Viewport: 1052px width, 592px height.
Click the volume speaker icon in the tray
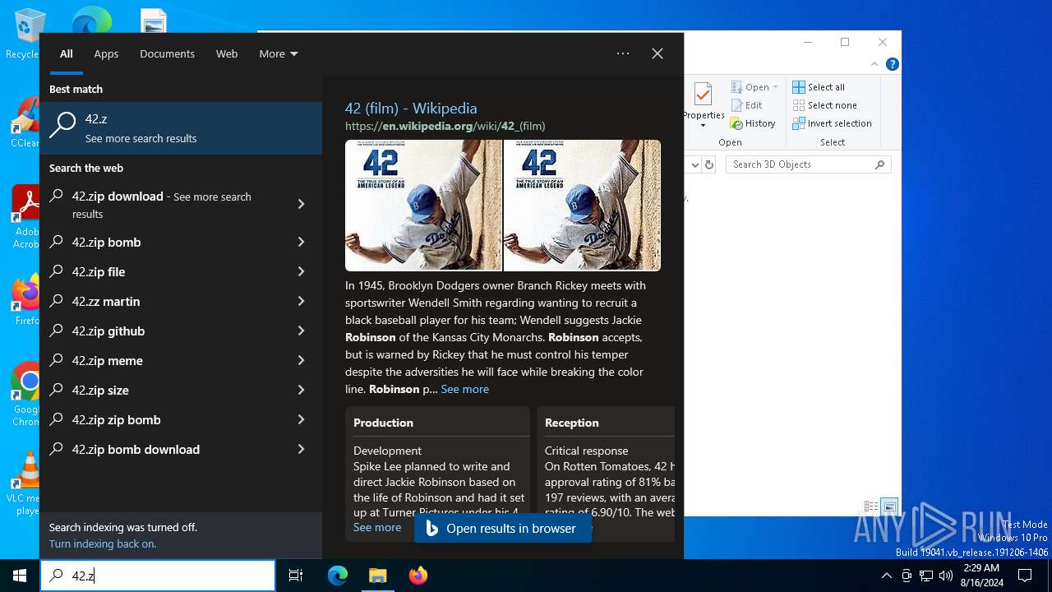point(946,576)
